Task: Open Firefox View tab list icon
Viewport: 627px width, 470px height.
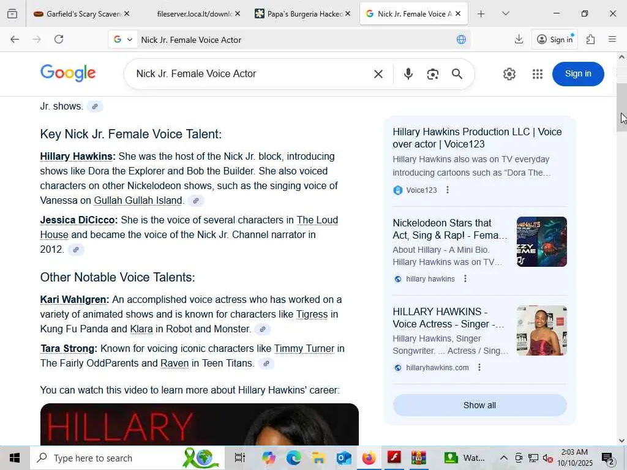Action: [x=12, y=14]
